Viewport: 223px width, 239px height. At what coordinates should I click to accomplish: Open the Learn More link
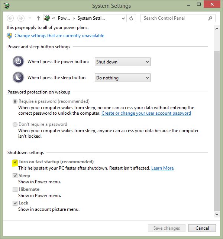point(162,168)
